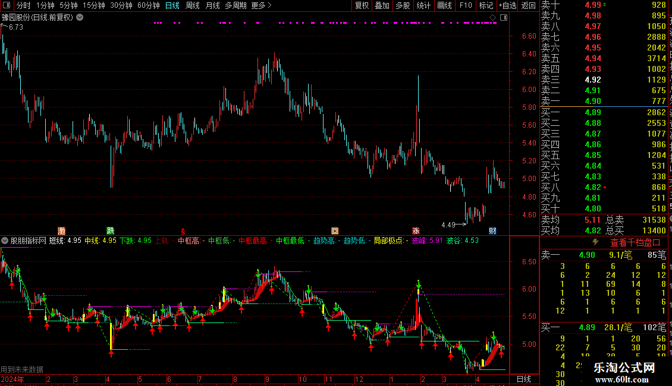Viewport: 672px width, 386px height.
Task: Click the 叠加 overlay button
Action: click(382, 5)
